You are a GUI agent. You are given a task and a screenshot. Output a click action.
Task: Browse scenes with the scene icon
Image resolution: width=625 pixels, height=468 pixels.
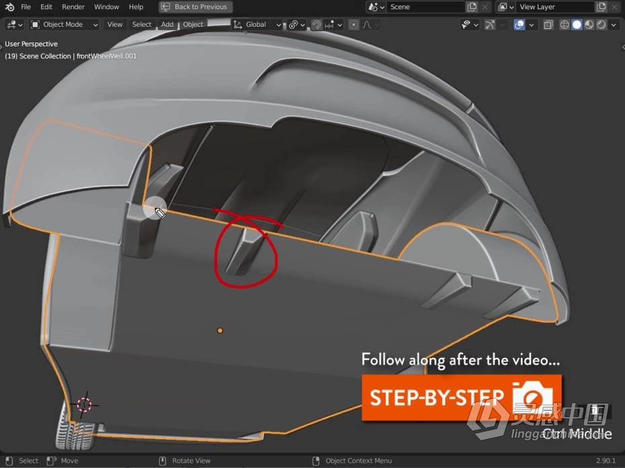[376, 7]
